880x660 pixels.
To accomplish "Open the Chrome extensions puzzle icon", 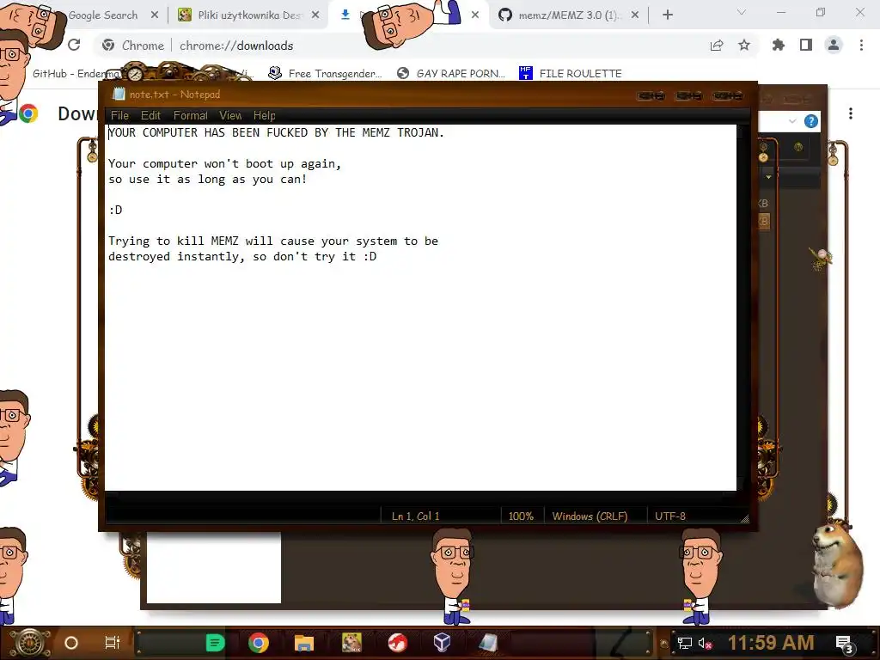I will point(778,46).
